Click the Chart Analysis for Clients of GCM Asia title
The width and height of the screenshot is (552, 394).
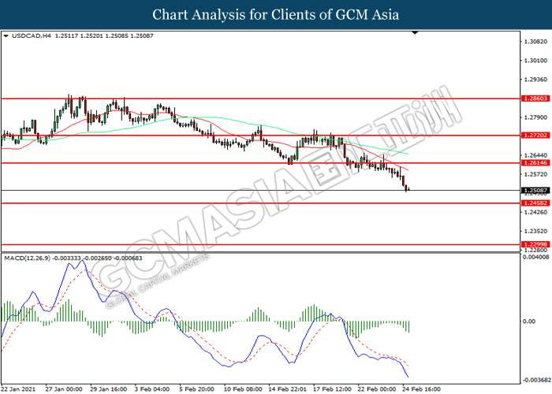click(276, 15)
